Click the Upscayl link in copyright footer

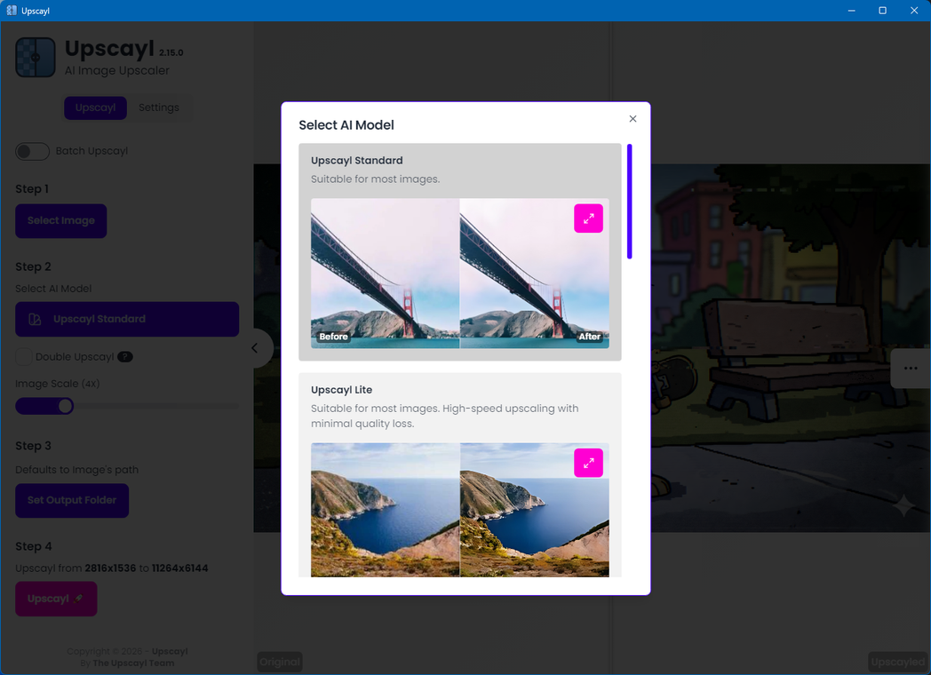[170, 651]
